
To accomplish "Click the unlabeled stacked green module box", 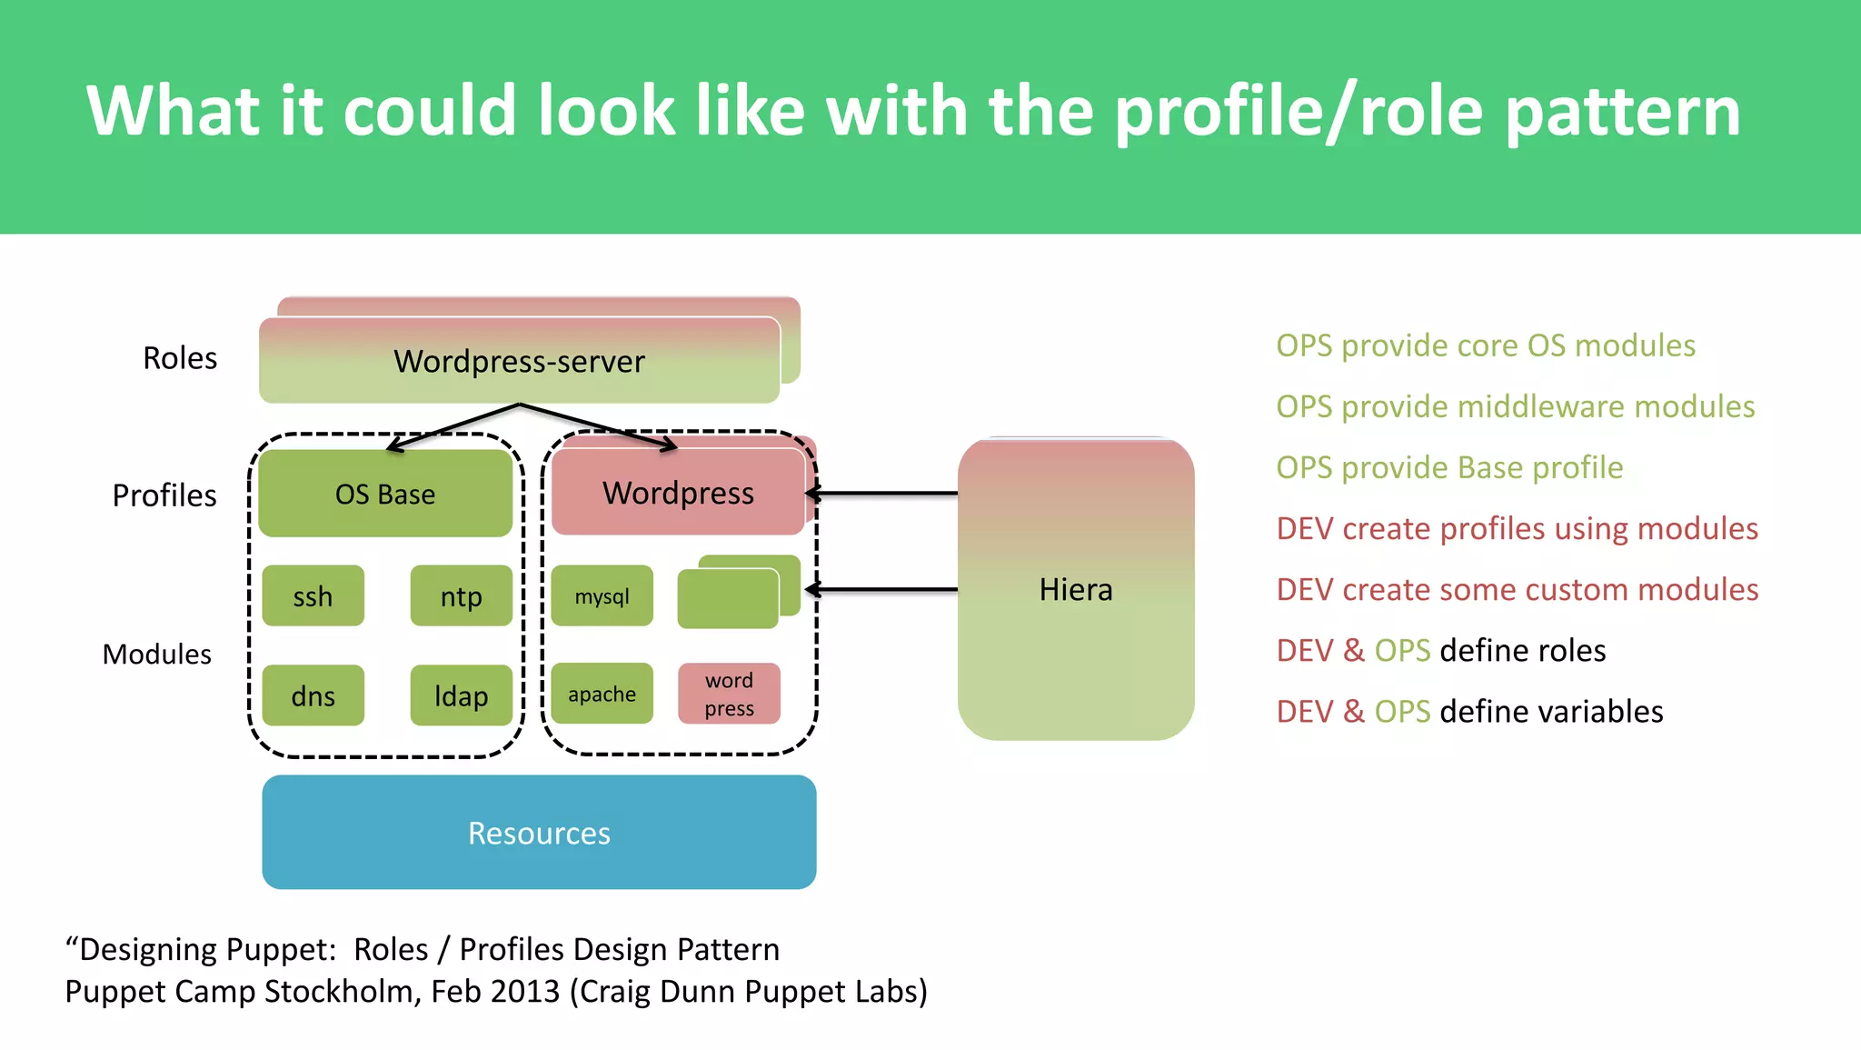I will [x=729, y=598].
